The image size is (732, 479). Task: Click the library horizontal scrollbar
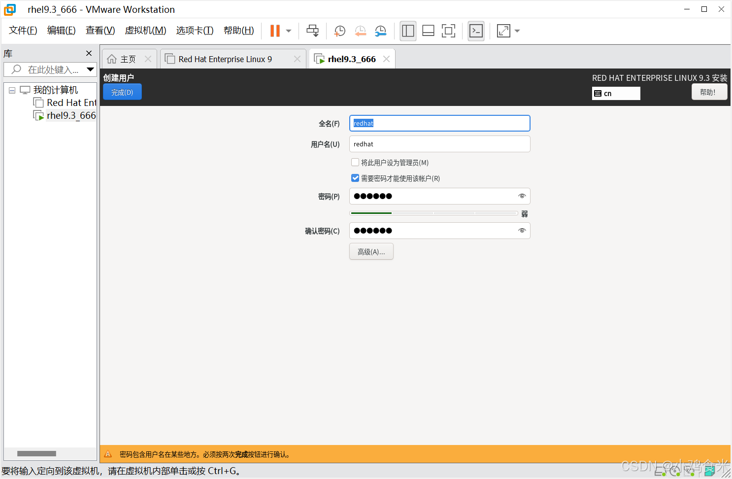point(36,453)
